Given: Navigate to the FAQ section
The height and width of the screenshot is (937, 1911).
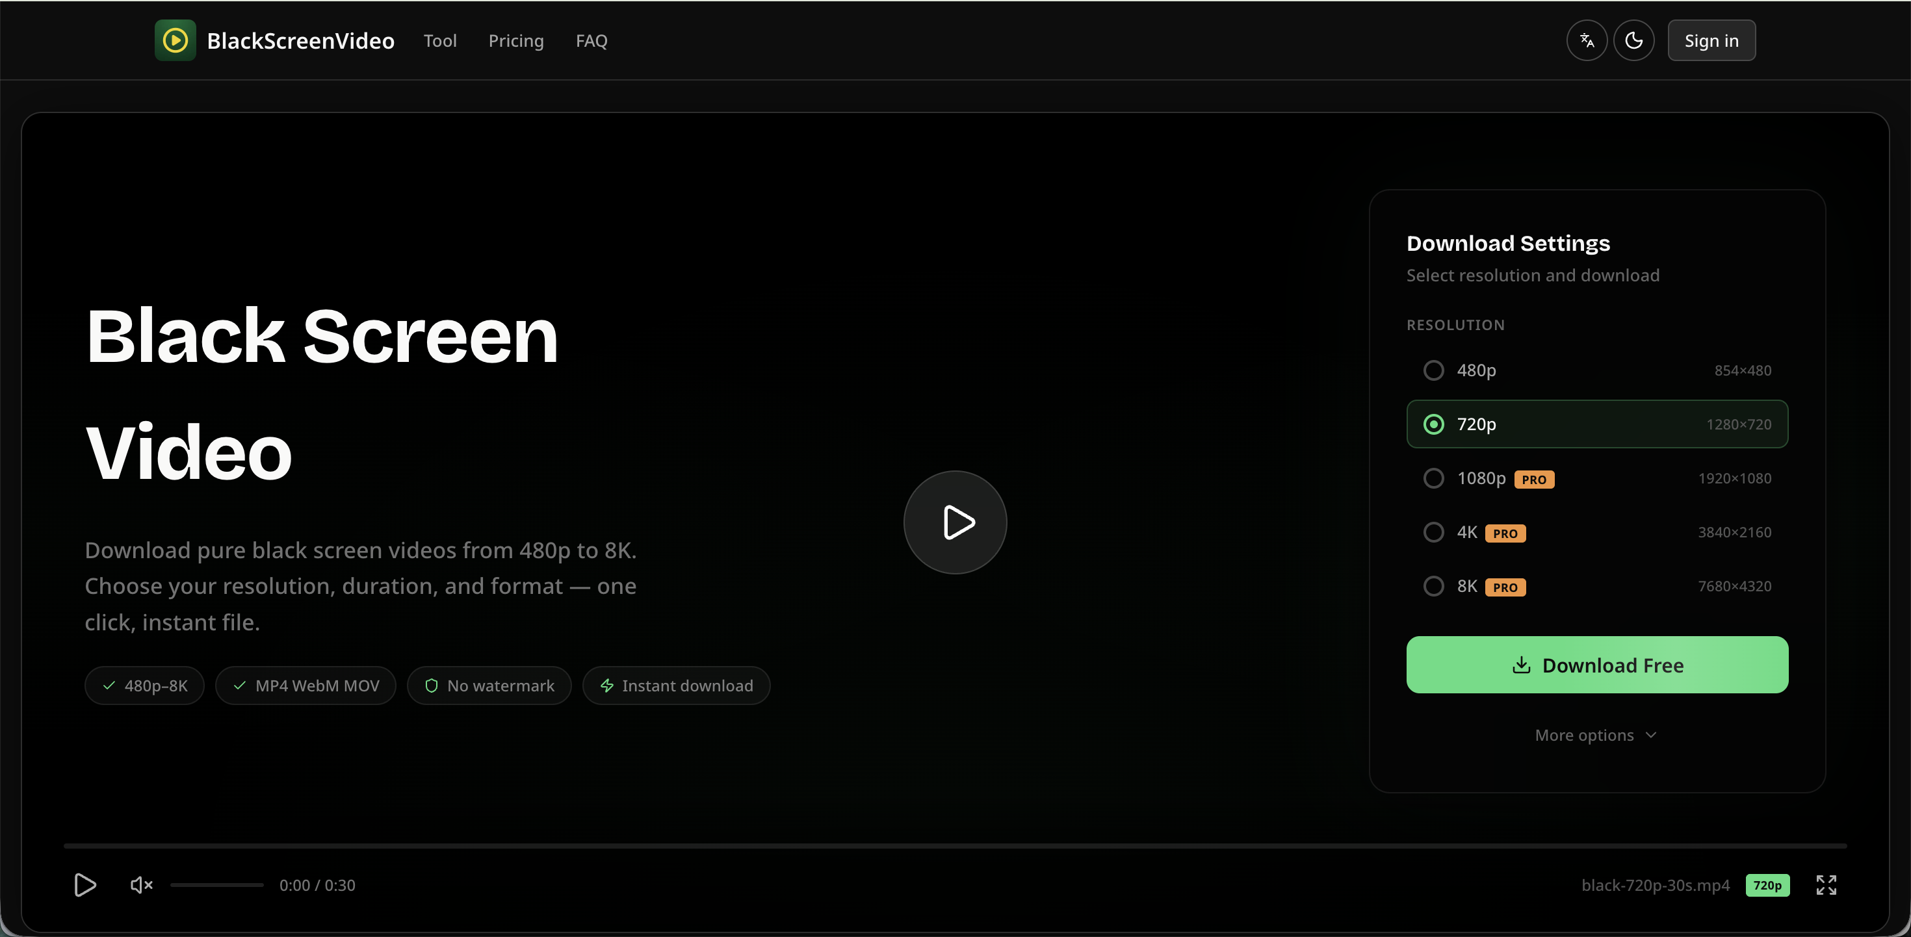Looking at the screenshot, I should 591,40.
